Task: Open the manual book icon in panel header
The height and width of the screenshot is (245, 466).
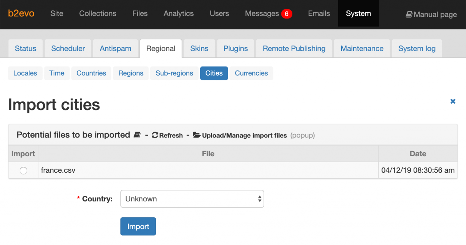Action: coord(137,135)
